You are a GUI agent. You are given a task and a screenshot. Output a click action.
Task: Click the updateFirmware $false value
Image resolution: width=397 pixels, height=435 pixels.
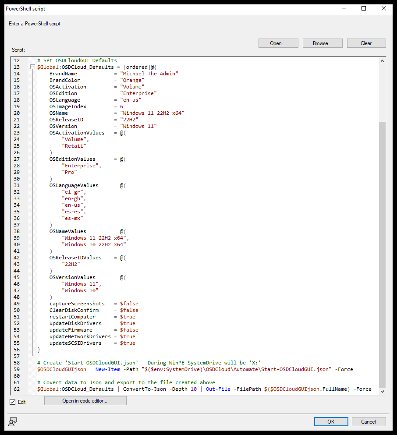[x=130, y=329]
